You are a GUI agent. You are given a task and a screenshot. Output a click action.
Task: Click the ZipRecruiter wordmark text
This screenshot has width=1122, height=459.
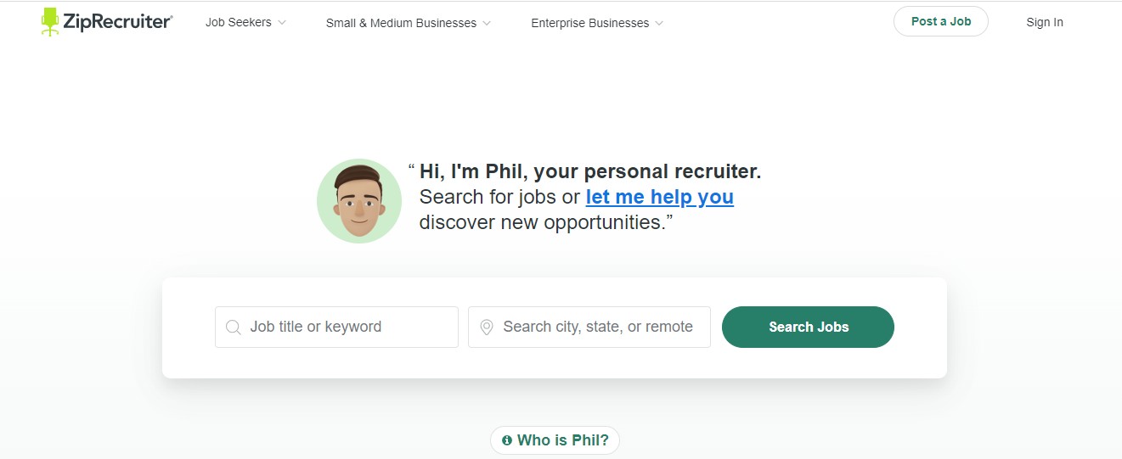(118, 23)
